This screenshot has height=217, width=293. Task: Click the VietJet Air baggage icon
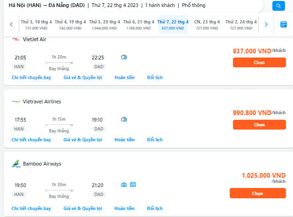coord(124,57)
